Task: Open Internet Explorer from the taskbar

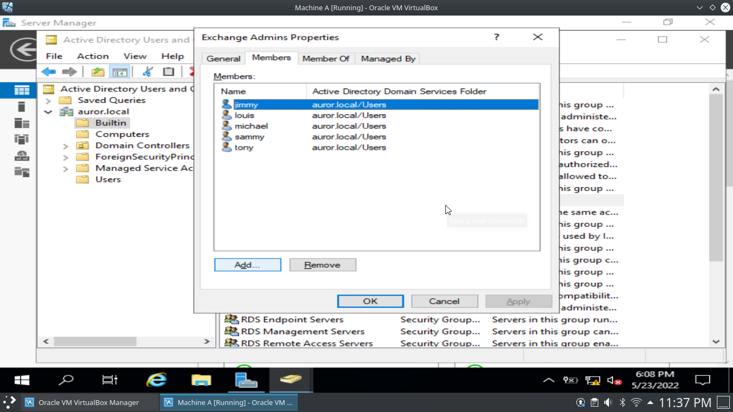Action: pos(156,380)
